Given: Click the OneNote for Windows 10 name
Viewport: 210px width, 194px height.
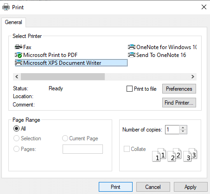Looking at the screenshot, I should coord(166,47).
